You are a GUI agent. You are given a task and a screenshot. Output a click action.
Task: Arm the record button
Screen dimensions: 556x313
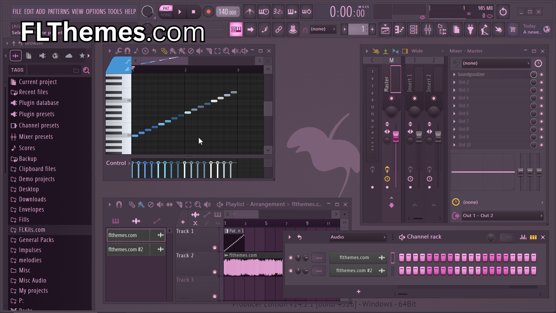click(x=208, y=12)
